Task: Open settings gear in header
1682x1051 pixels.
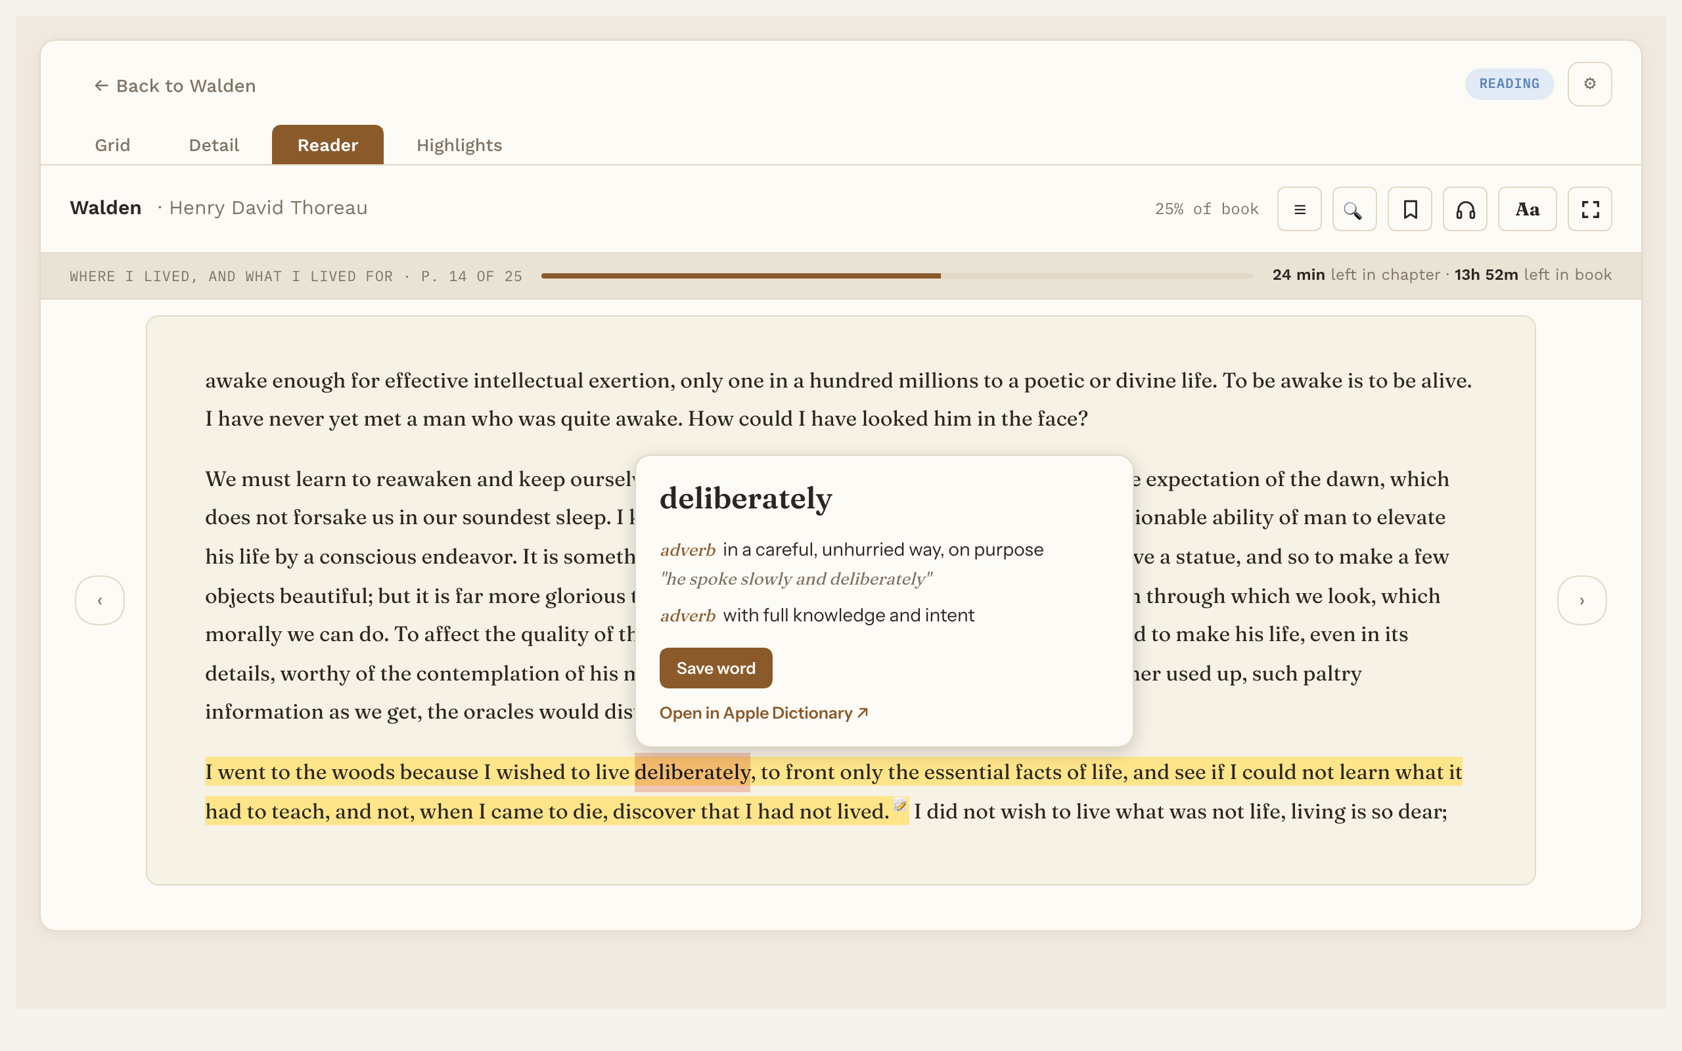Action: pos(1589,83)
